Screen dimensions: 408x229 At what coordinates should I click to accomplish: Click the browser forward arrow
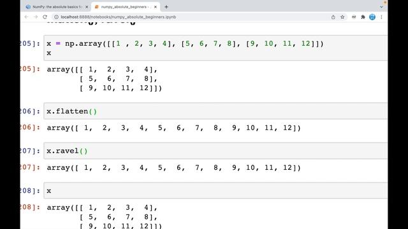36,17
